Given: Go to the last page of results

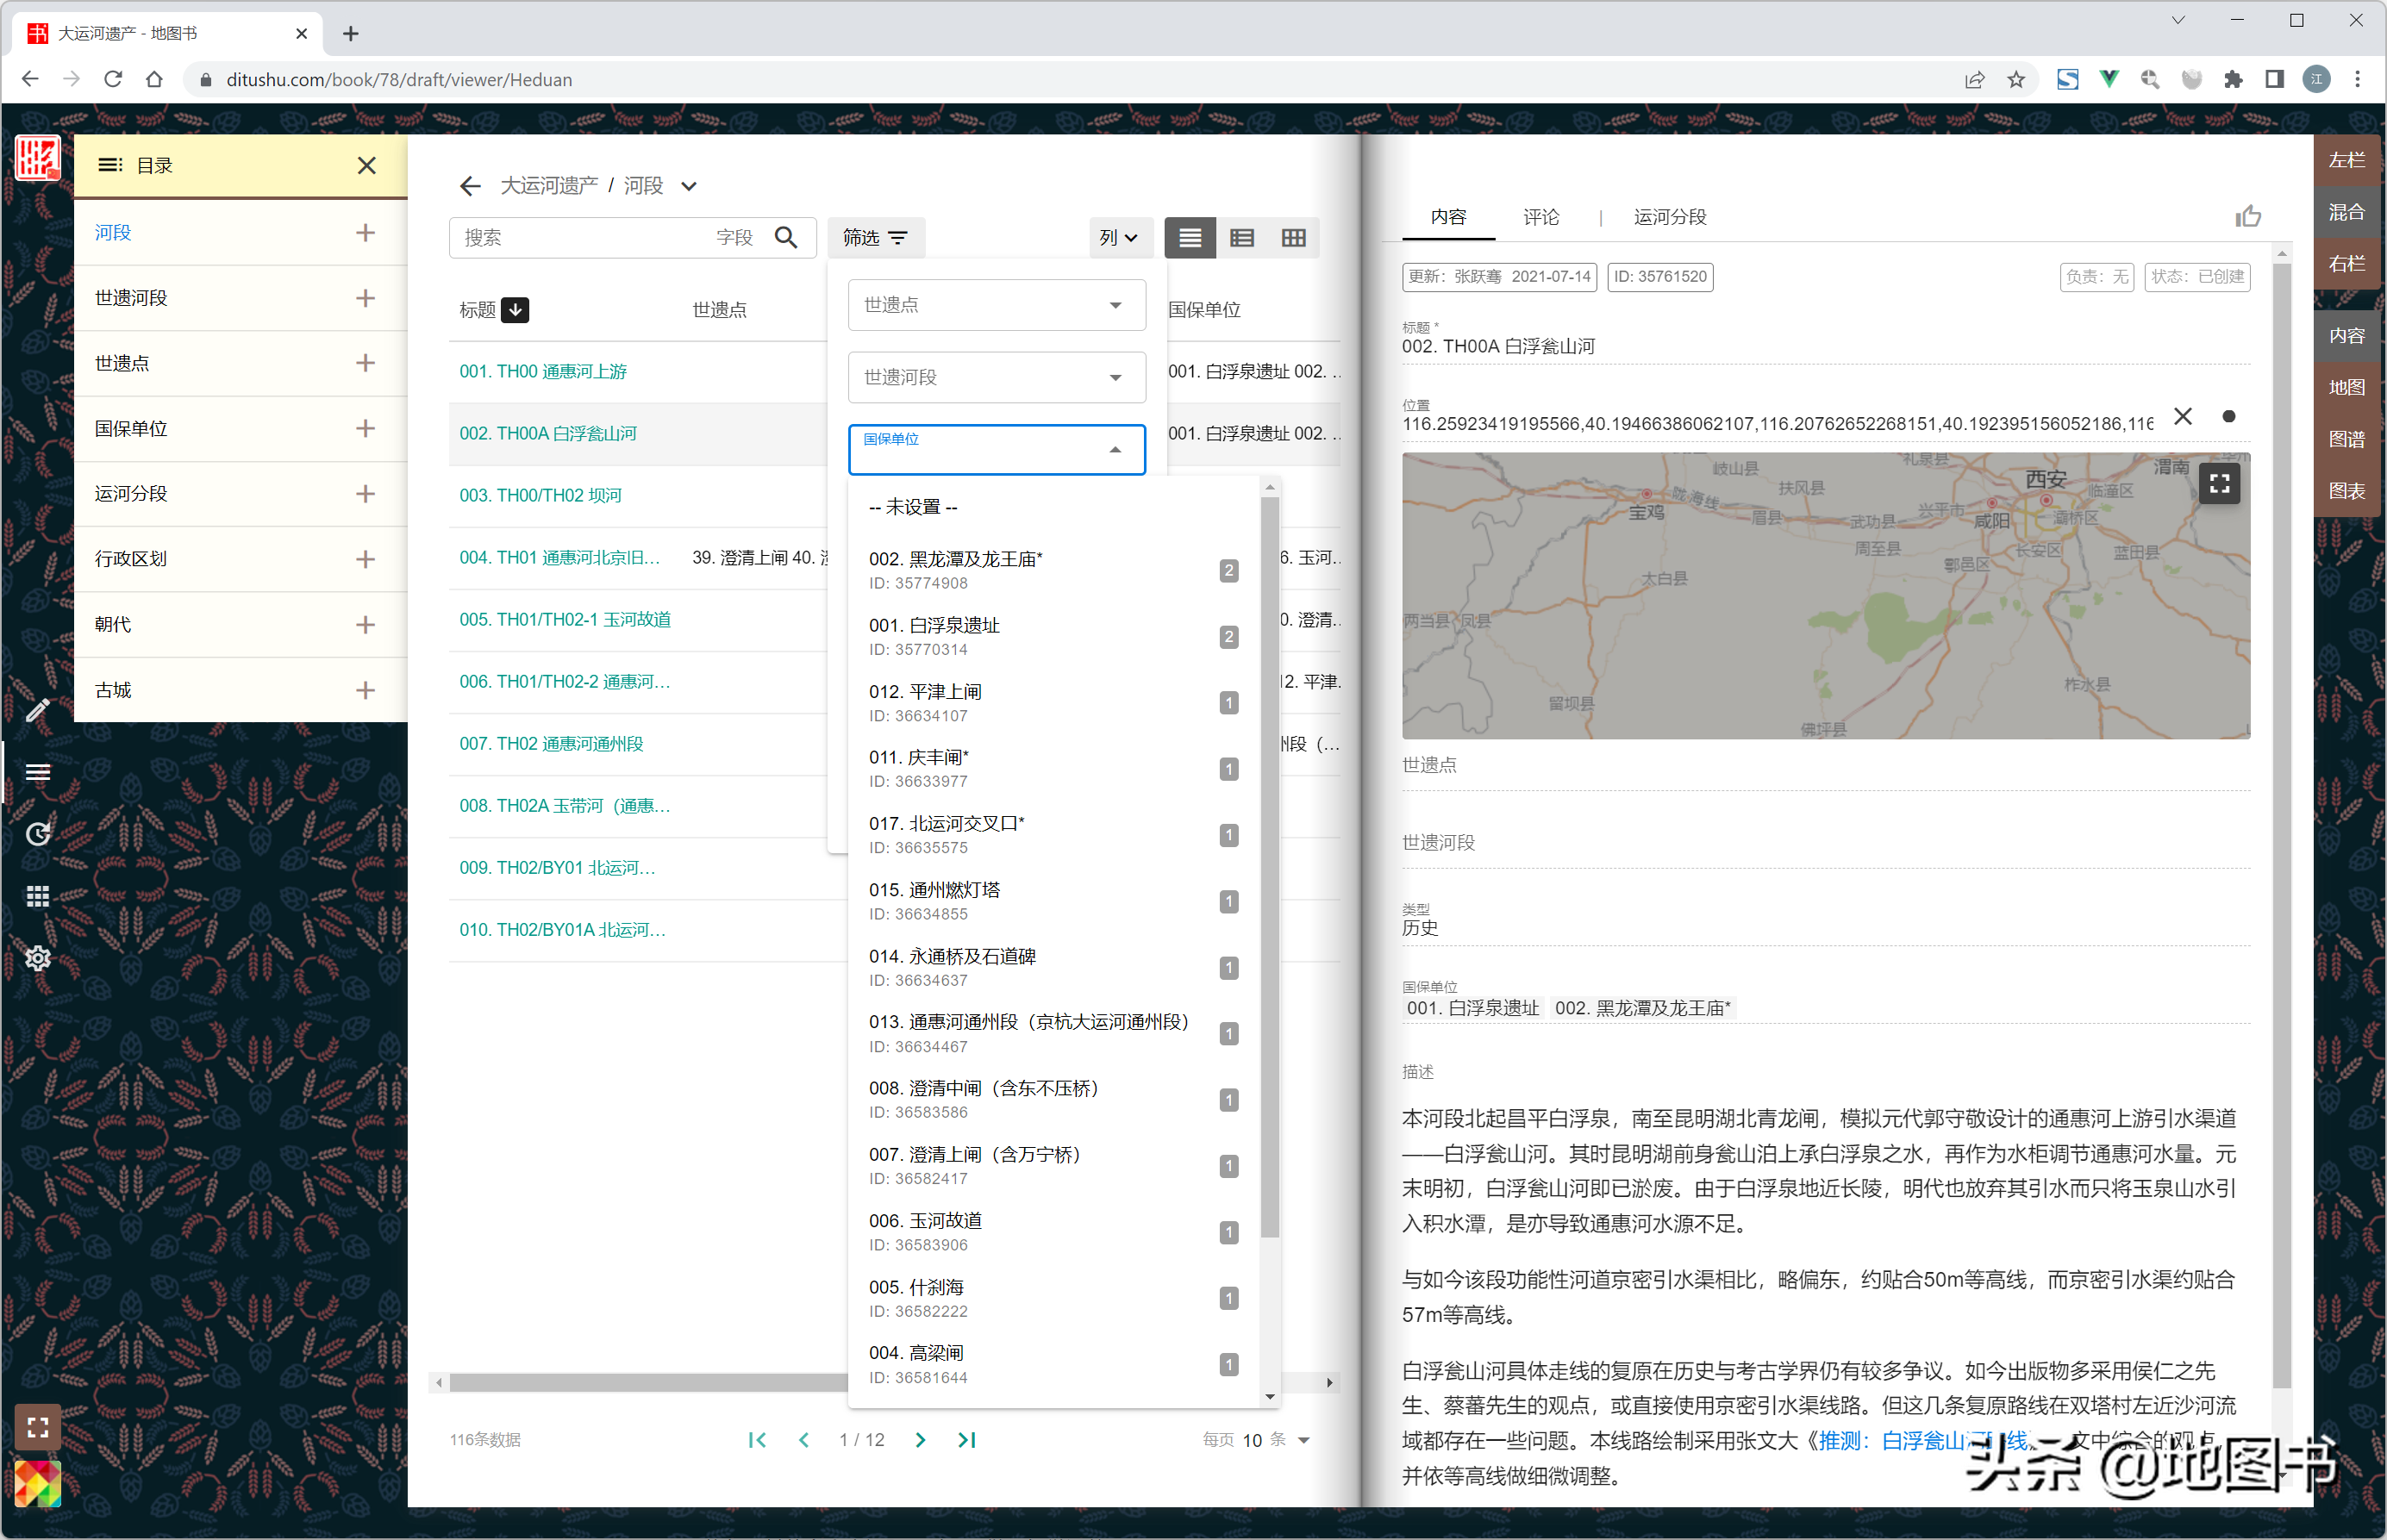Looking at the screenshot, I should 966,1439.
